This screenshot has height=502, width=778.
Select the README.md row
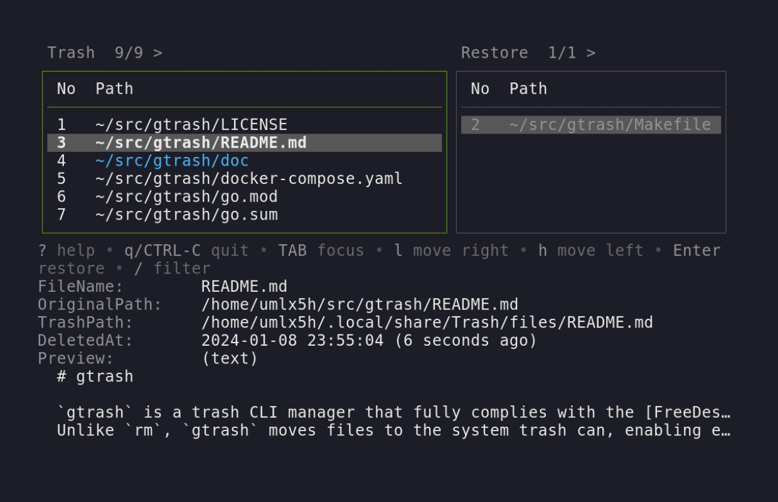point(201,142)
